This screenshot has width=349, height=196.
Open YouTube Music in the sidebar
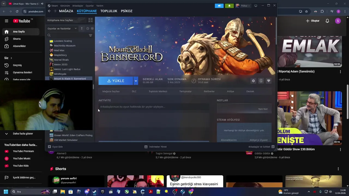point(22,158)
